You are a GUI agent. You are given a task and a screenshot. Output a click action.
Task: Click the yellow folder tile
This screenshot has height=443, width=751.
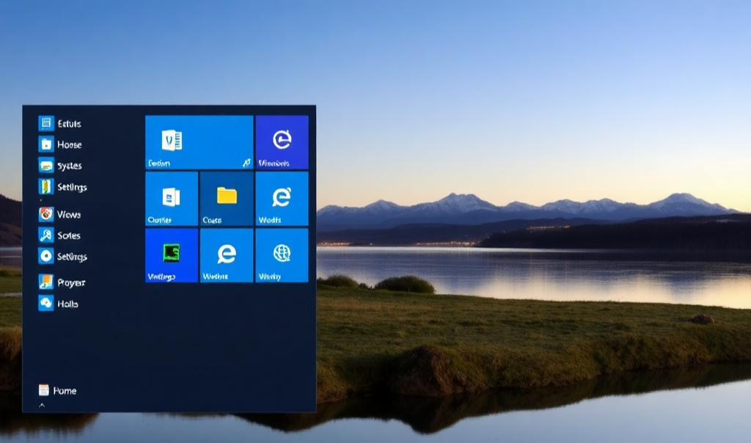[x=227, y=198]
